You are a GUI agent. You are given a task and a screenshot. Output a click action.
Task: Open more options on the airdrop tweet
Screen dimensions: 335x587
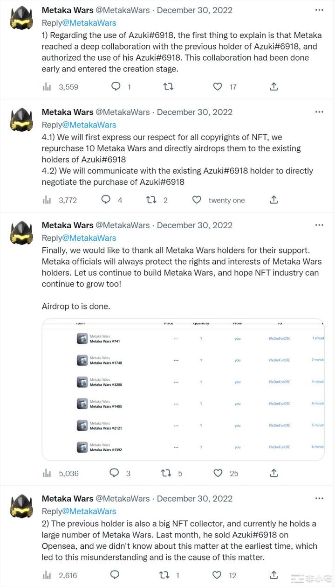click(319, 224)
